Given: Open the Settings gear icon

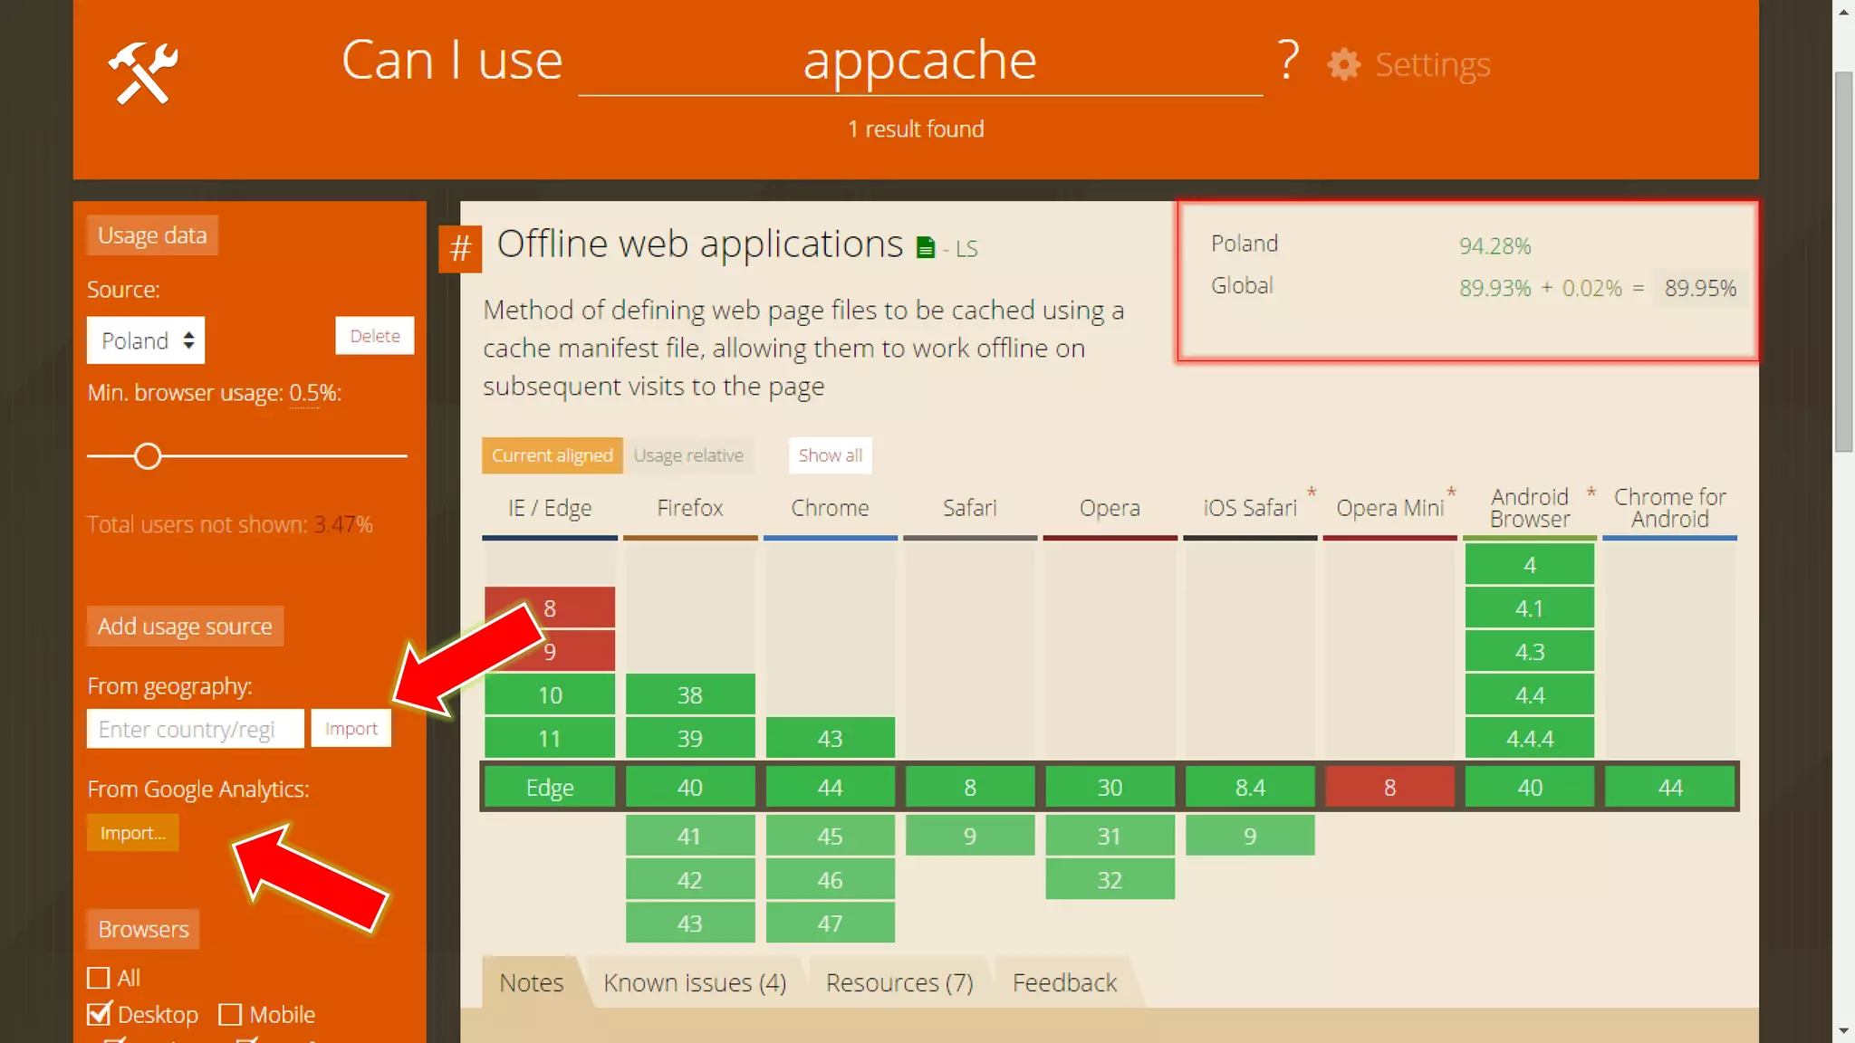Looking at the screenshot, I should coord(1343,64).
